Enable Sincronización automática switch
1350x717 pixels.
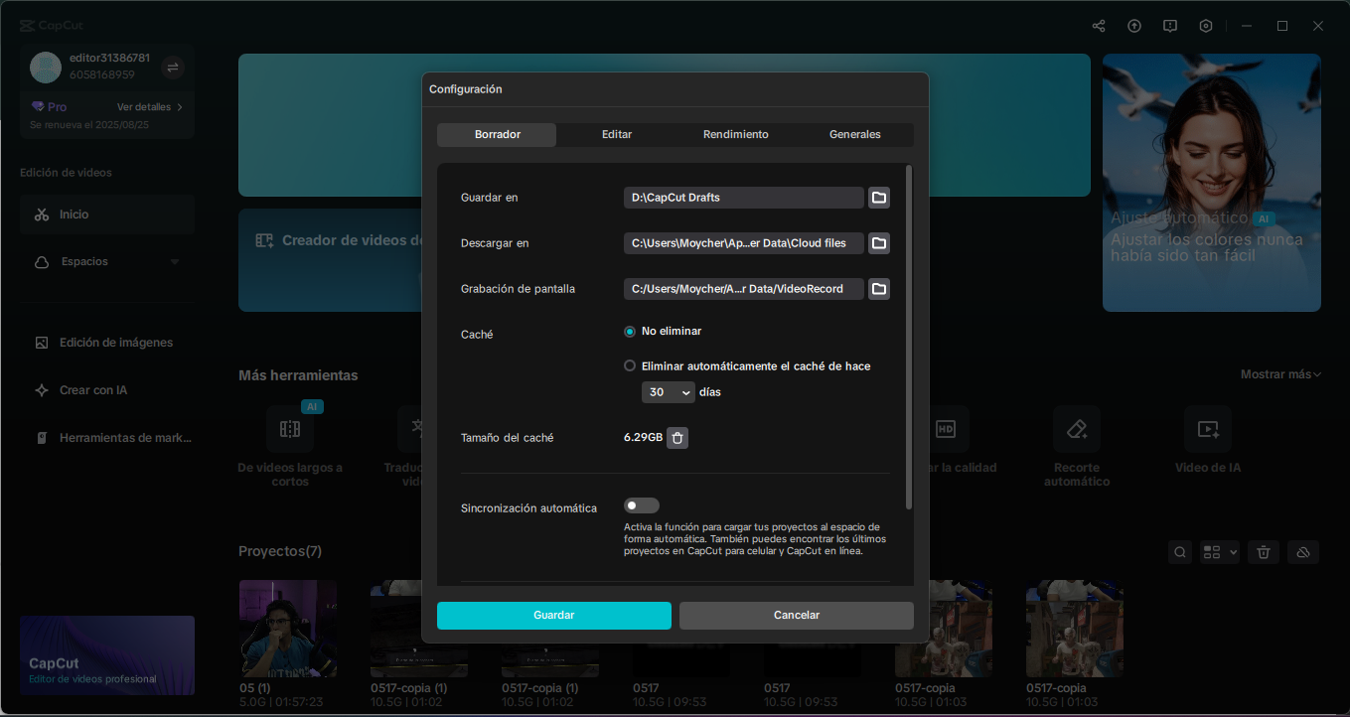(x=642, y=505)
